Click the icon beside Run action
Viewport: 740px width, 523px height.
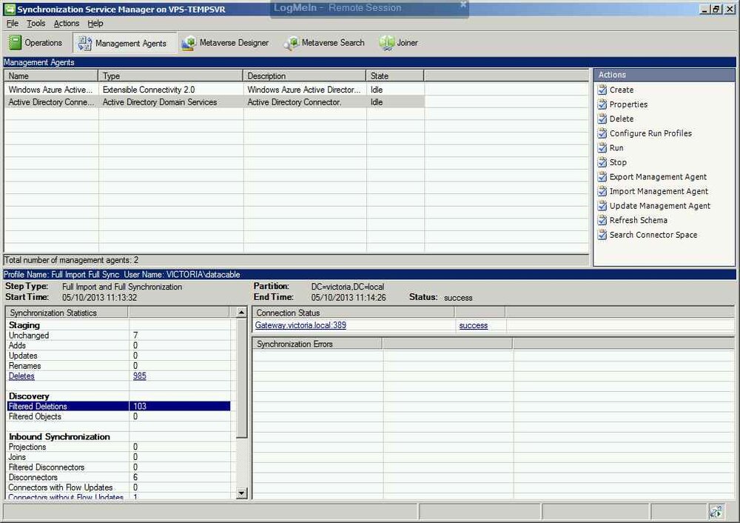click(x=602, y=148)
